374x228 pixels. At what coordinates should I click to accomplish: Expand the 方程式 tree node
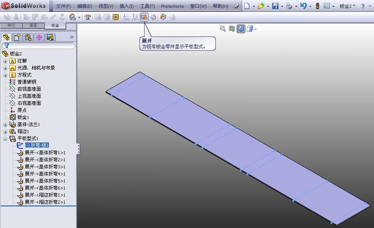coord(5,75)
